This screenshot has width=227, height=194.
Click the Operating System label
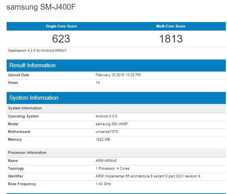coord(23,116)
